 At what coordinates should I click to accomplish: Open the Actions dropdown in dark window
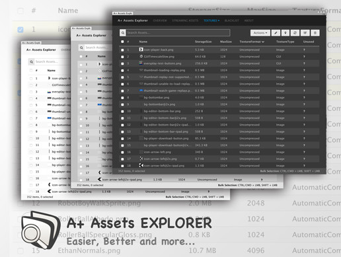(x=260, y=33)
